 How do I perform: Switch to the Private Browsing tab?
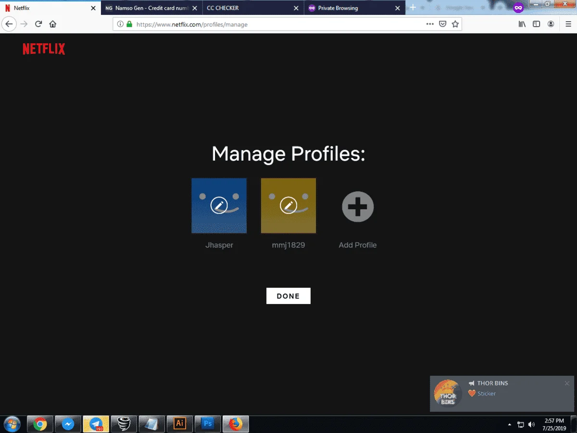pyautogui.click(x=355, y=8)
